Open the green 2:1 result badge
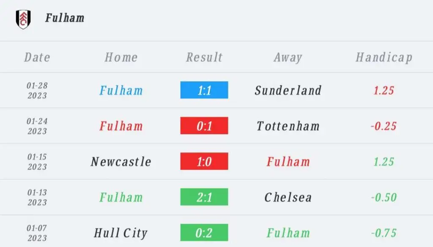Viewport: 433px width, 247px height. click(x=204, y=197)
